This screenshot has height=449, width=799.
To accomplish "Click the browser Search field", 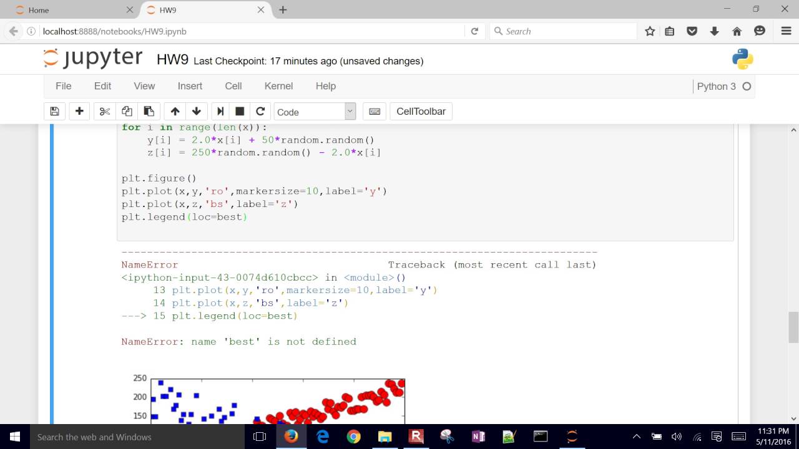I will pos(562,31).
